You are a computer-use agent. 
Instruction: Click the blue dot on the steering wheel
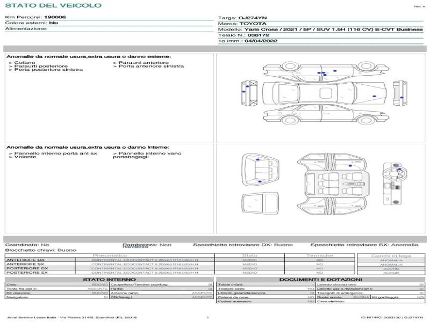[399, 170]
